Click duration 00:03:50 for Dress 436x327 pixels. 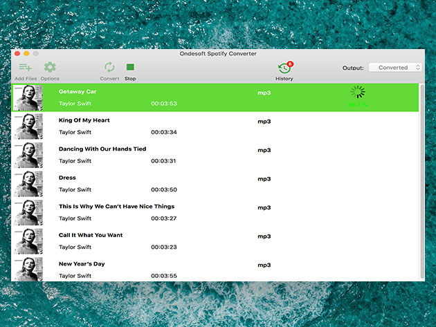point(164,189)
